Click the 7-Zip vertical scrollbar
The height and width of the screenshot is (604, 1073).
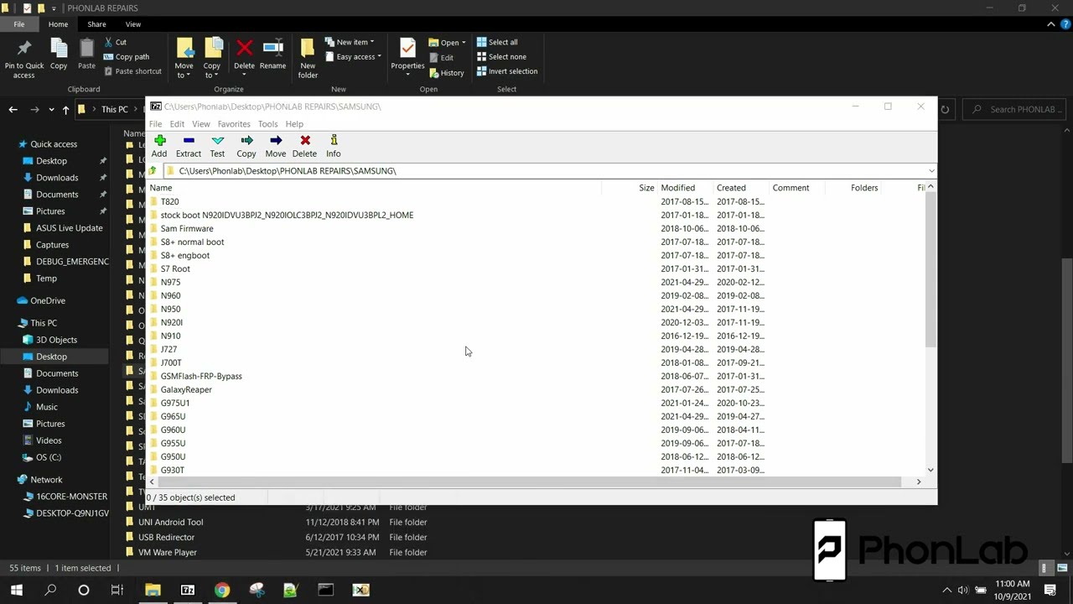930,268
